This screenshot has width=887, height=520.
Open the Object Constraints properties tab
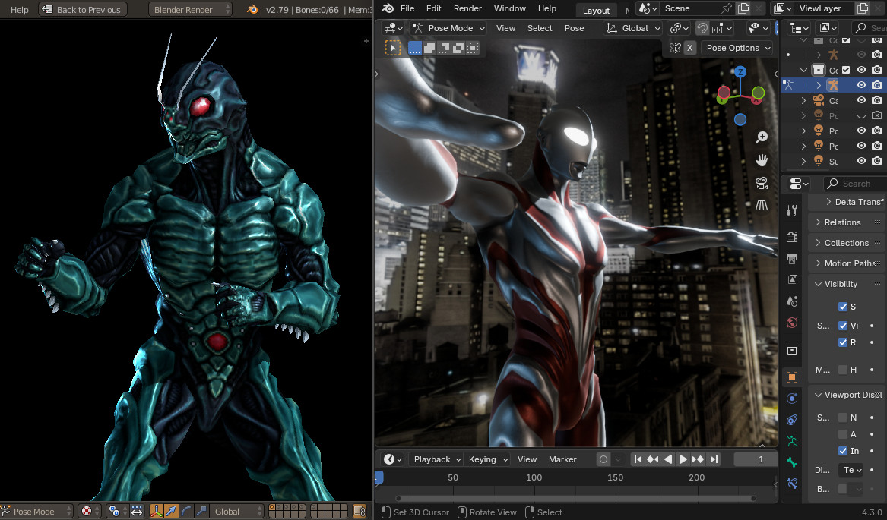point(792,419)
